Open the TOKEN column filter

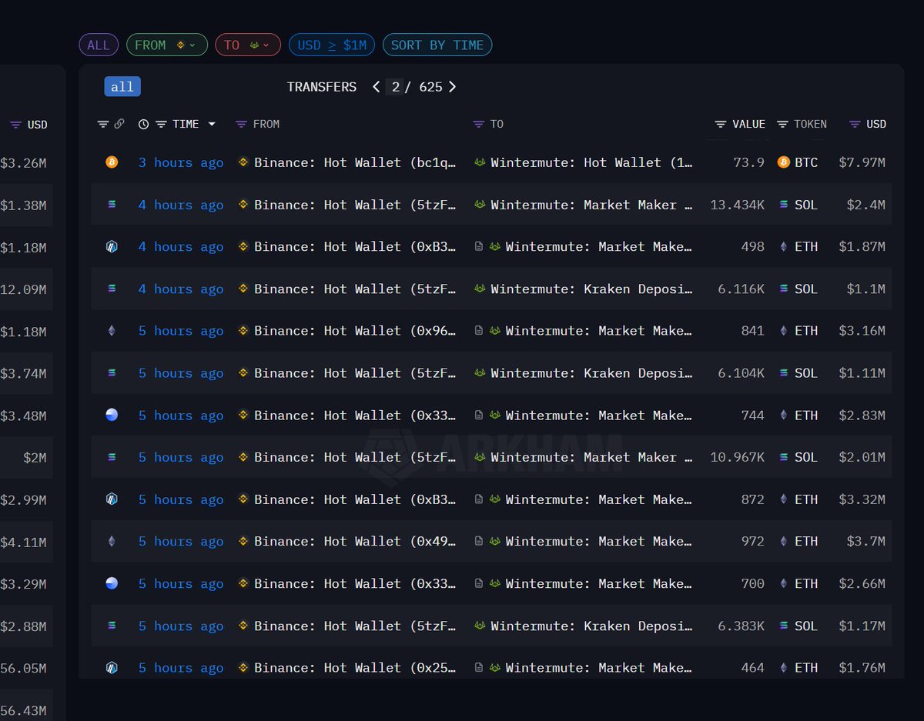[x=782, y=124]
